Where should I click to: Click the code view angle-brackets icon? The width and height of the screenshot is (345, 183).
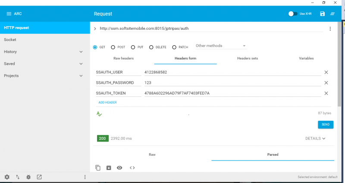pyautogui.click(x=132, y=168)
